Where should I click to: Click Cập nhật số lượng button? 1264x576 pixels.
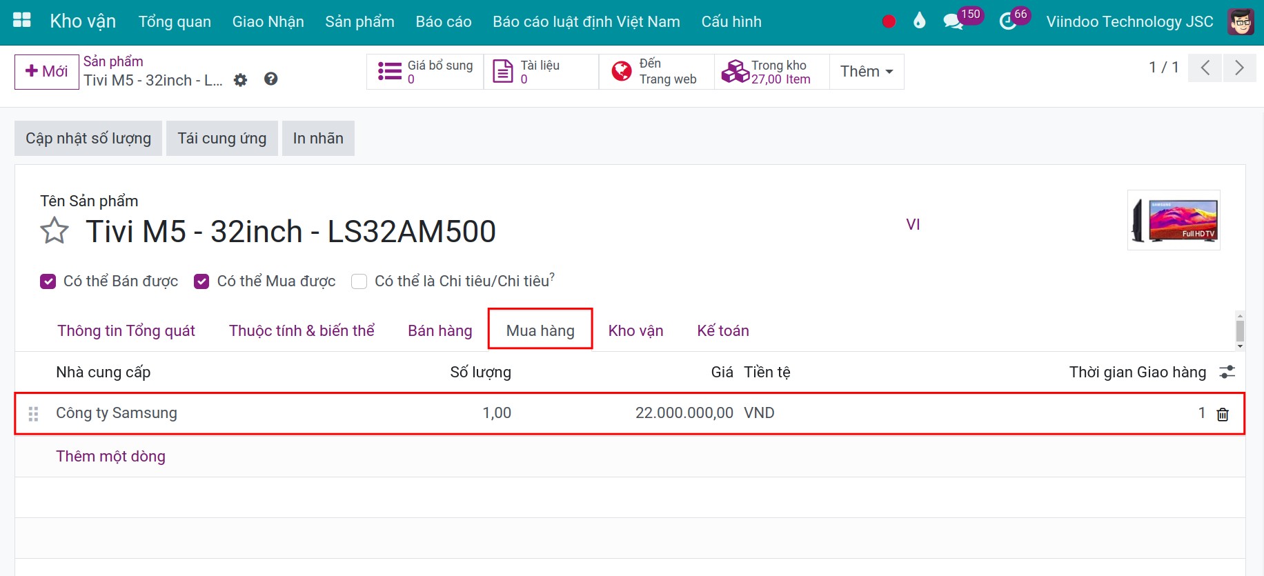tap(88, 138)
